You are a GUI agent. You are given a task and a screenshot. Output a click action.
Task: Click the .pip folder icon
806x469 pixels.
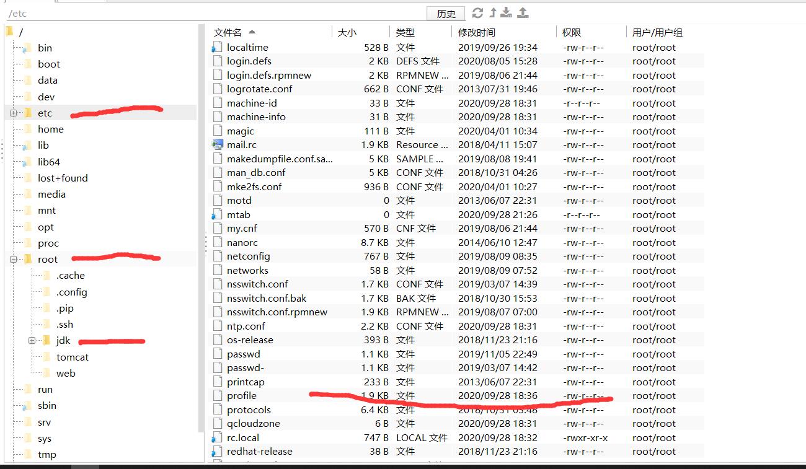(x=46, y=308)
